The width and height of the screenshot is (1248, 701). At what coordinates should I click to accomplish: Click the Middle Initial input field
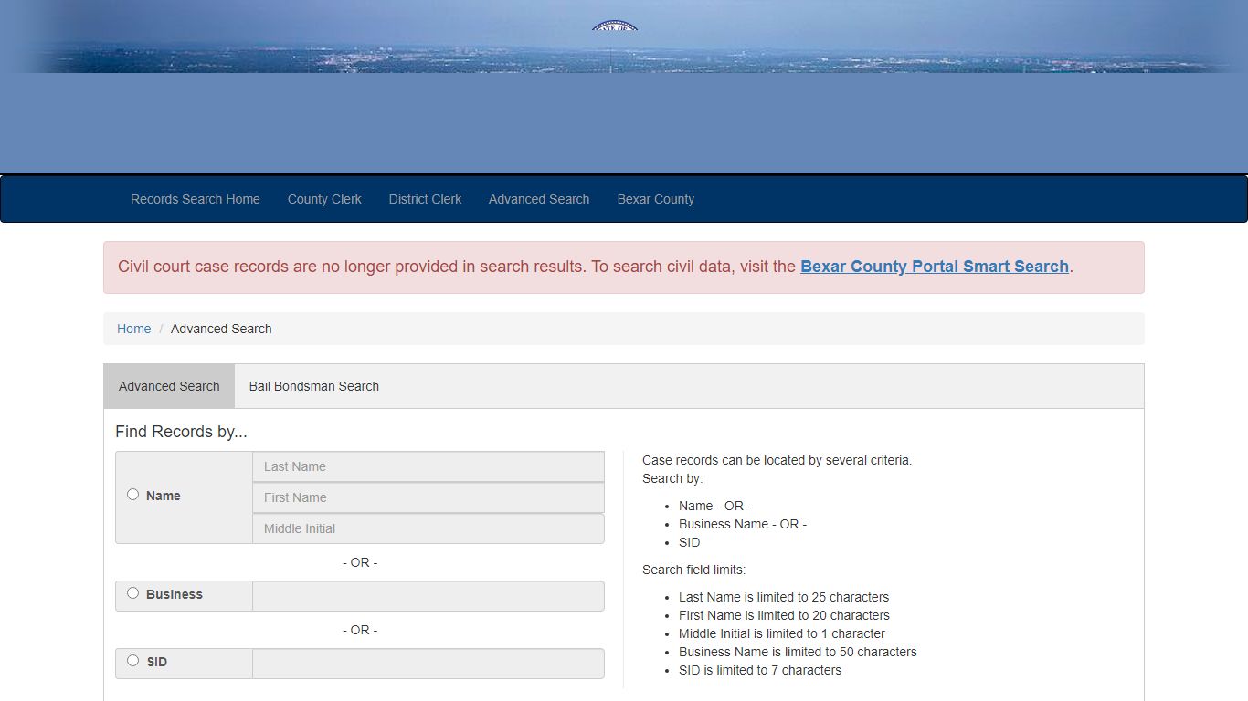coord(428,528)
